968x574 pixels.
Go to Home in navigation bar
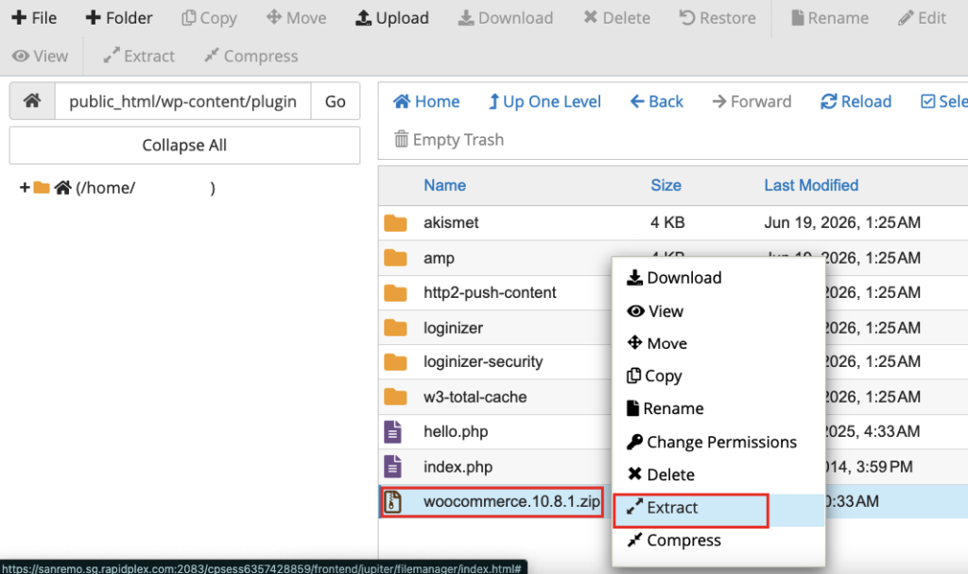coord(426,101)
